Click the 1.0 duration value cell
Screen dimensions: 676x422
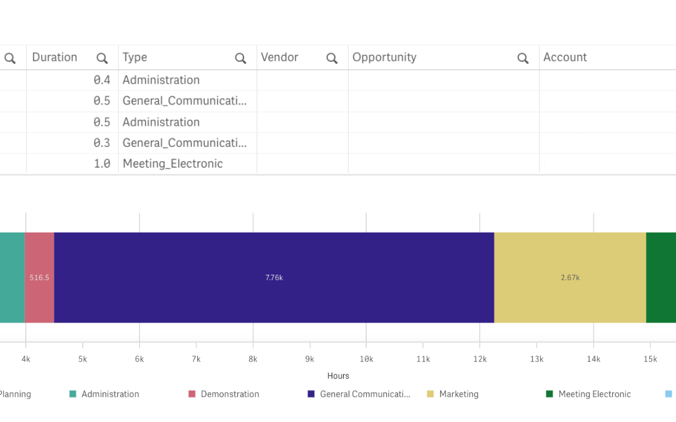coord(101,164)
